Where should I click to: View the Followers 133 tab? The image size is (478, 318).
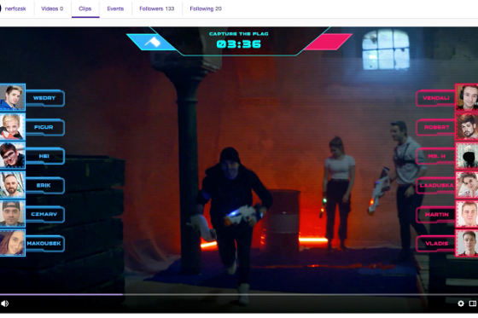[157, 9]
